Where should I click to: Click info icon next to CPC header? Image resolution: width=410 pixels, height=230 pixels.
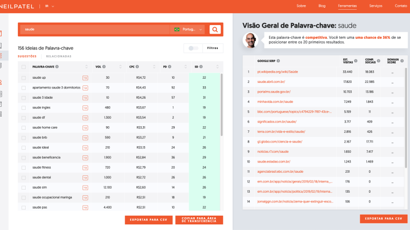coord(137,67)
